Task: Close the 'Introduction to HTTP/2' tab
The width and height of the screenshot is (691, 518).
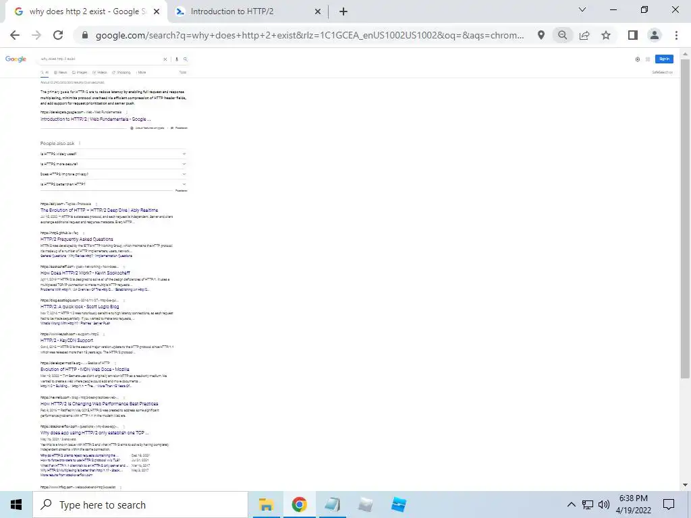Action: click(318, 11)
